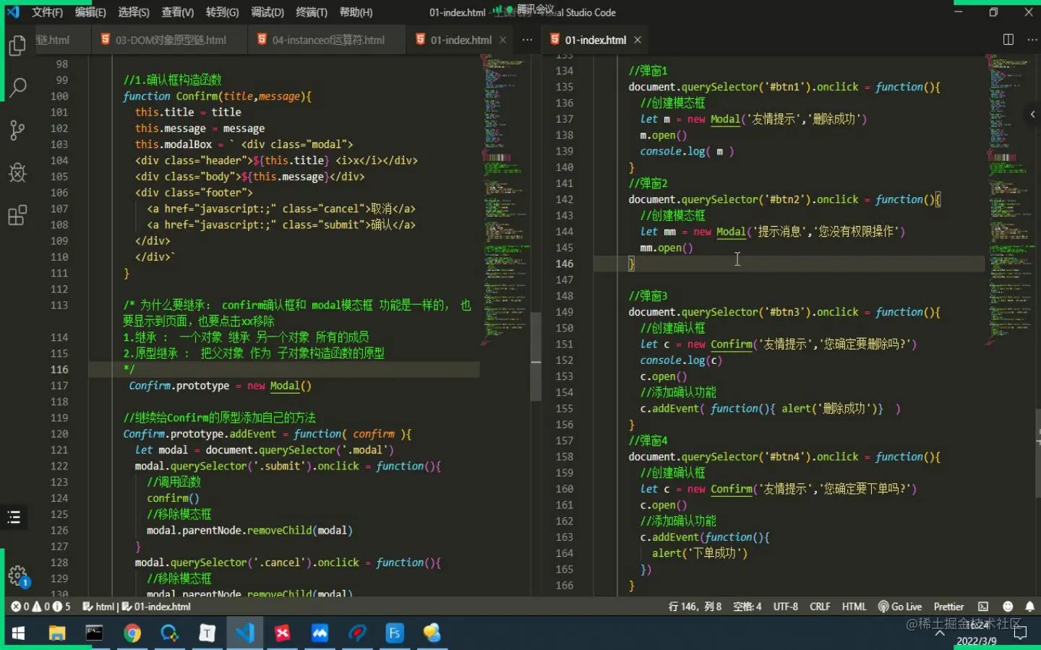The width and height of the screenshot is (1041, 650).
Task: Open the UTF-8 encoding picker
Action: 785,607
